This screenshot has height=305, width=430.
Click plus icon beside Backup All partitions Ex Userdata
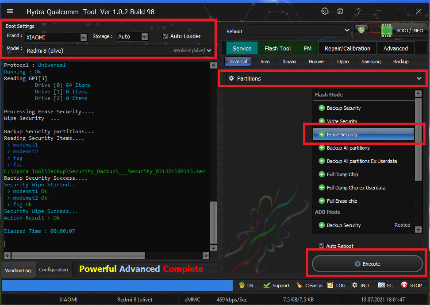click(x=322, y=161)
